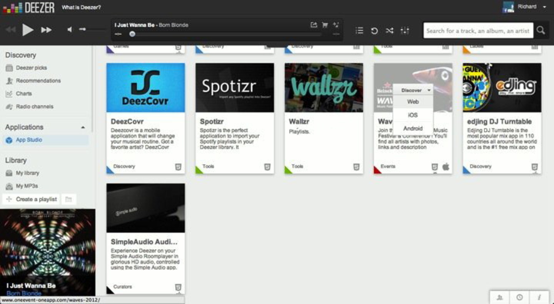554x304 pixels.
Task: Open friends panel icon at bottom right
Action: point(500,297)
